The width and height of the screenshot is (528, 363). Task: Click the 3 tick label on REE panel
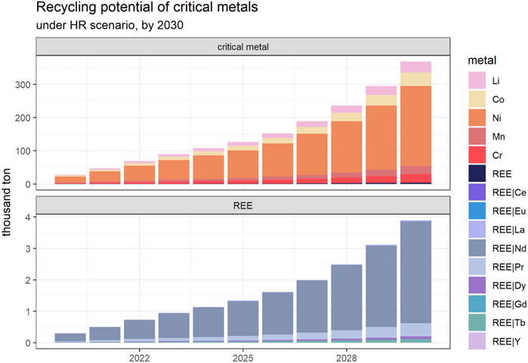point(28,249)
